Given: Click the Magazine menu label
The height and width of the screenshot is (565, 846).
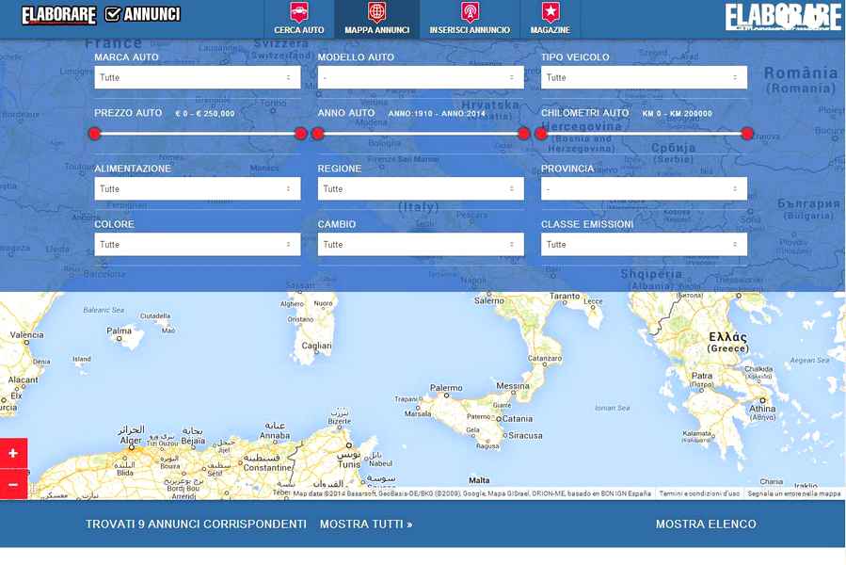Looking at the screenshot, I should tap(551, 30).
